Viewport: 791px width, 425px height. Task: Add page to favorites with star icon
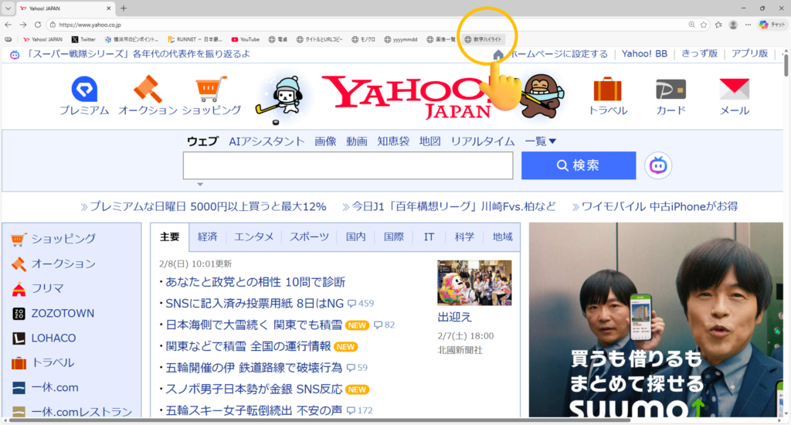pos(704,25)
